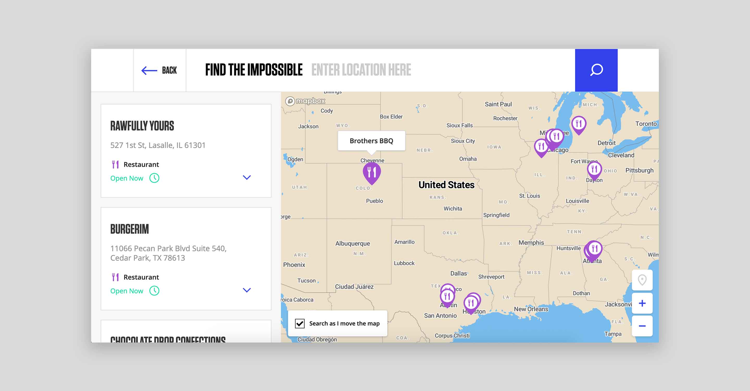This screenshot has height=391, width=750.
Task: Click the zoom in button on the map
Action: tap(642, 303)
